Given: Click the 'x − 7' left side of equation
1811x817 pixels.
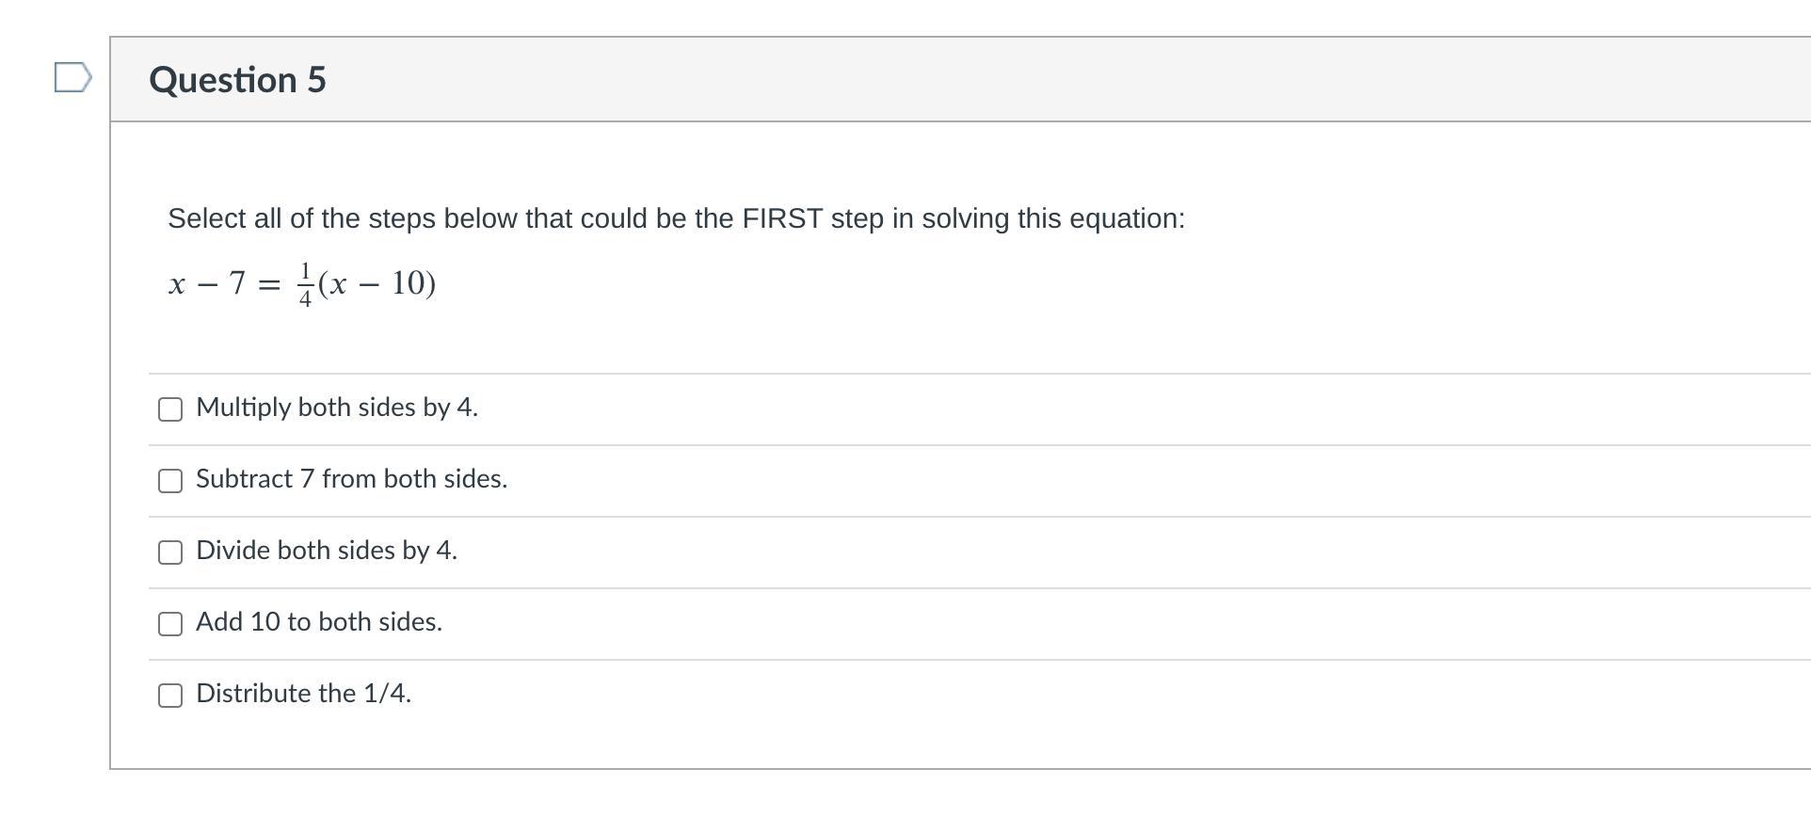Looking at the screenshot, I should coord(207,283).
